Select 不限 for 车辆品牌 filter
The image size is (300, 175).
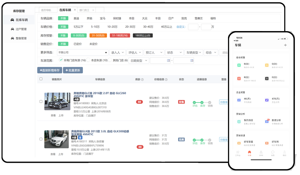click(x=63, y=18)
